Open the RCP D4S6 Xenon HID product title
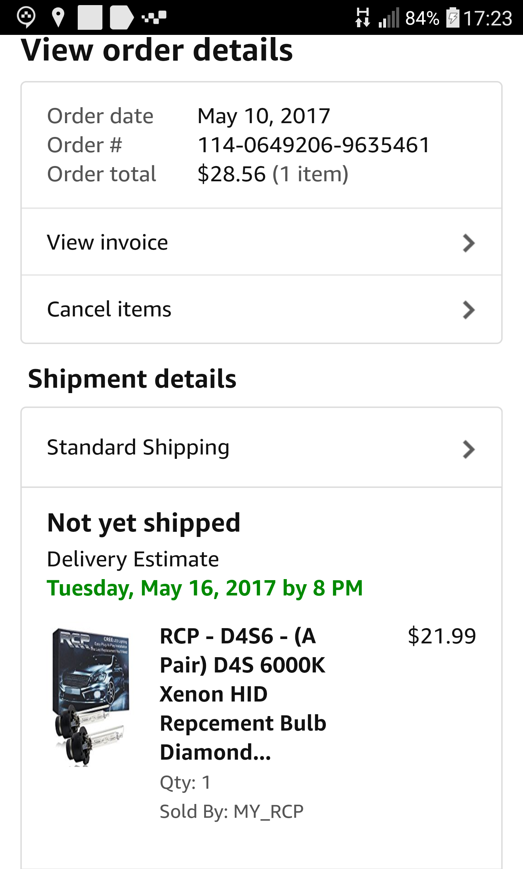This screenshot has height=869, width=523. click(x=243, y=694)
